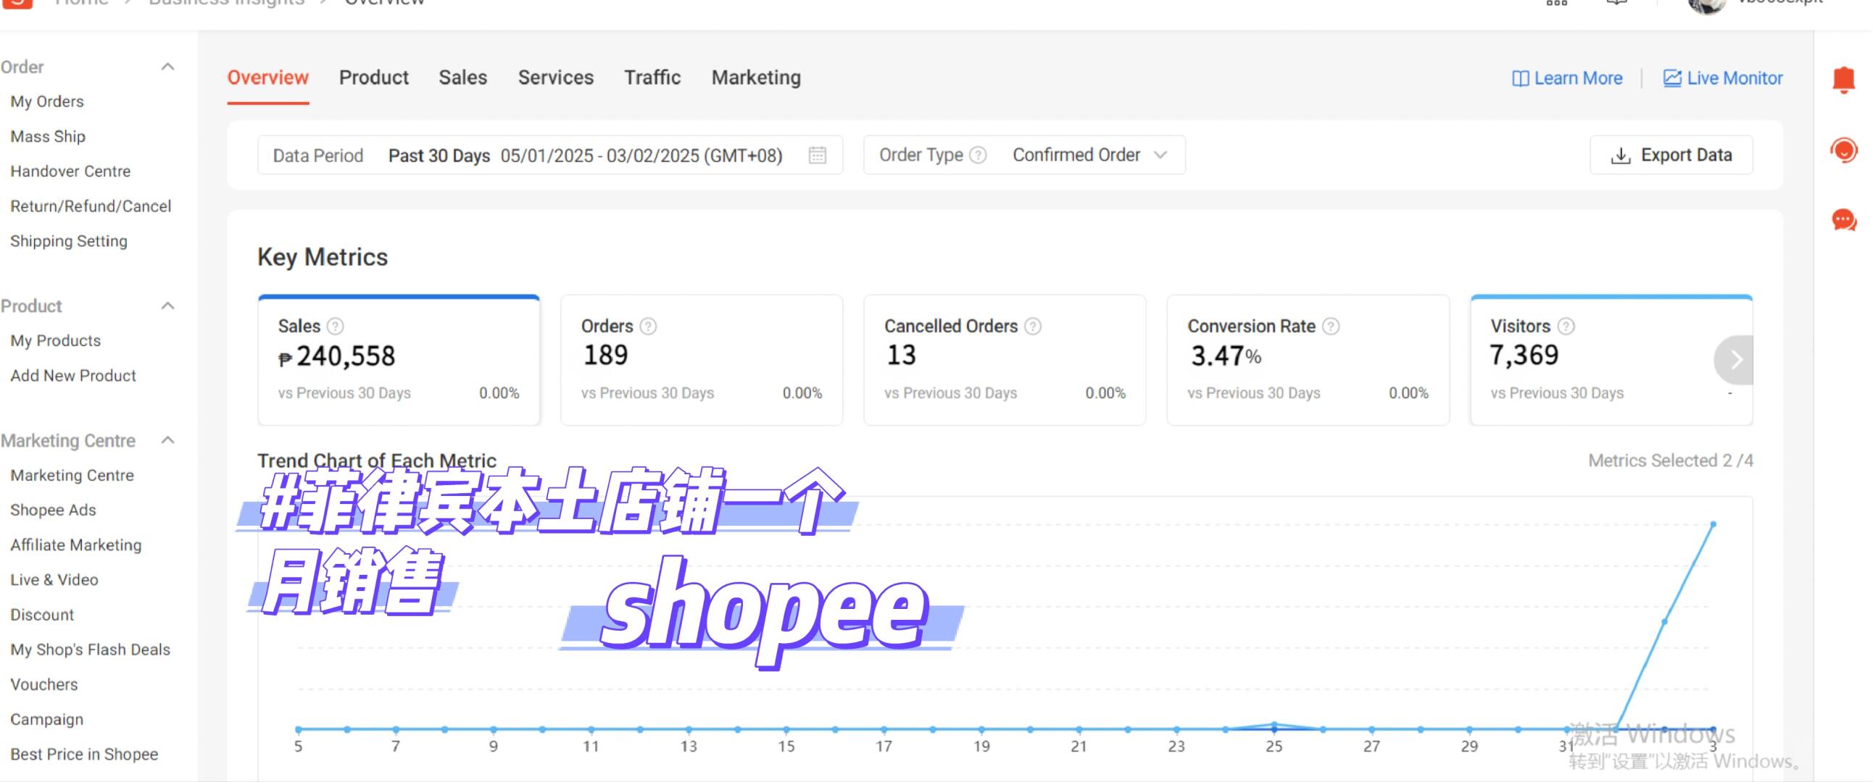Select the Conversion Rate metric card
Viewport: 1873px width, 782px height.
1308,359
